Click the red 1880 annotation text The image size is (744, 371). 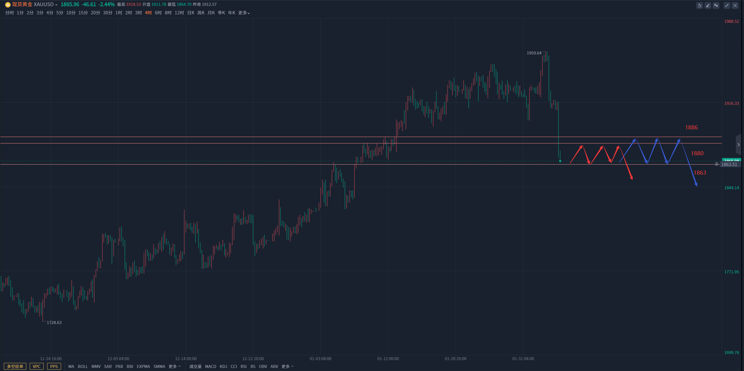point(697,153)
